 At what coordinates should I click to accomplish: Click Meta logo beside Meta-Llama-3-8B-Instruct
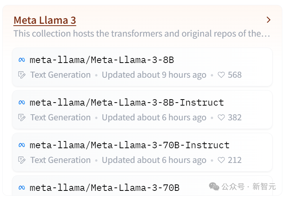(x=22, y=103)
